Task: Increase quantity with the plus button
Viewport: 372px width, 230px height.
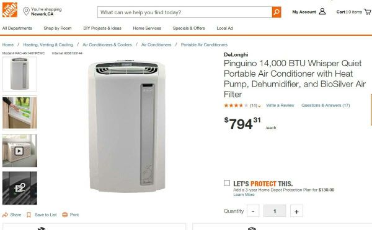Action: pos(296,211)
